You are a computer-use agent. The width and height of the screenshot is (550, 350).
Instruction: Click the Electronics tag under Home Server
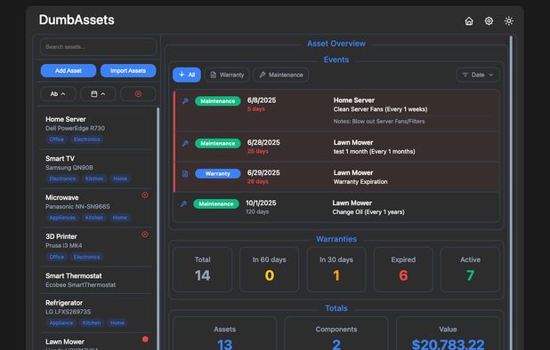click(86, 139)
